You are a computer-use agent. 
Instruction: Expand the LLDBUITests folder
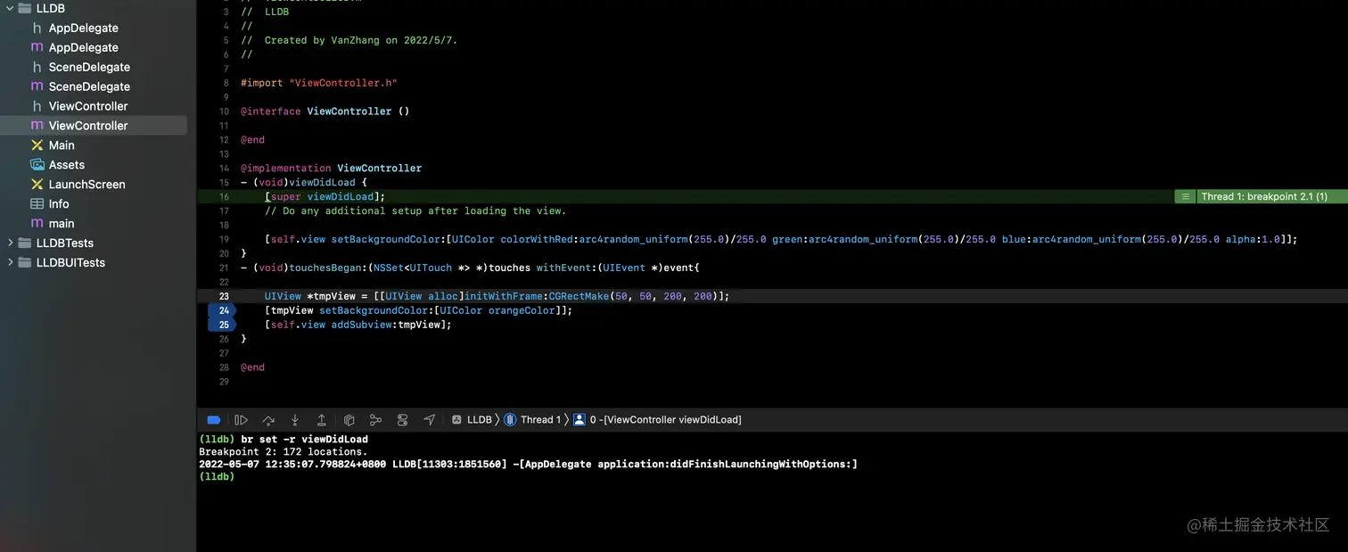[x=11, y=262]
